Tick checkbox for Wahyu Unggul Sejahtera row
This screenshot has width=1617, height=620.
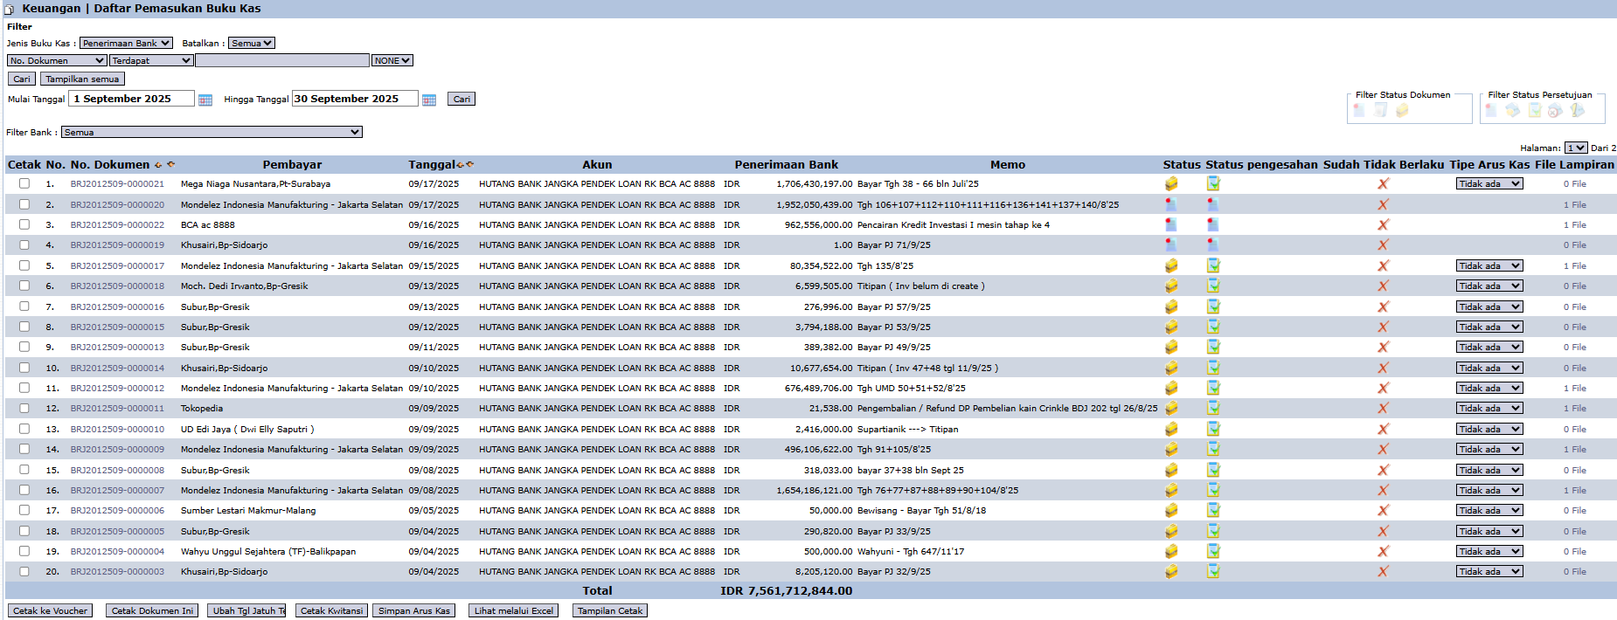(x=24, y=551)
